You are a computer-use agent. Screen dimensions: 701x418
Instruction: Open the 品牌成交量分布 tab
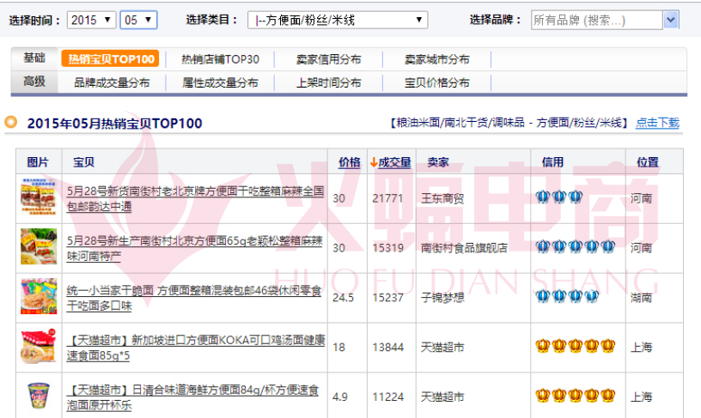click(x=112, y=82)
